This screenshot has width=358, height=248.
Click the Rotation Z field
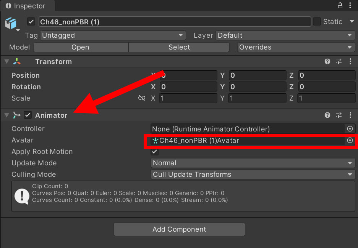[x=327, y=86]
